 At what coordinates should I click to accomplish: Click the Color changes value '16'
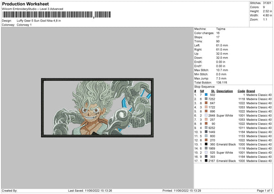[218, 33]
